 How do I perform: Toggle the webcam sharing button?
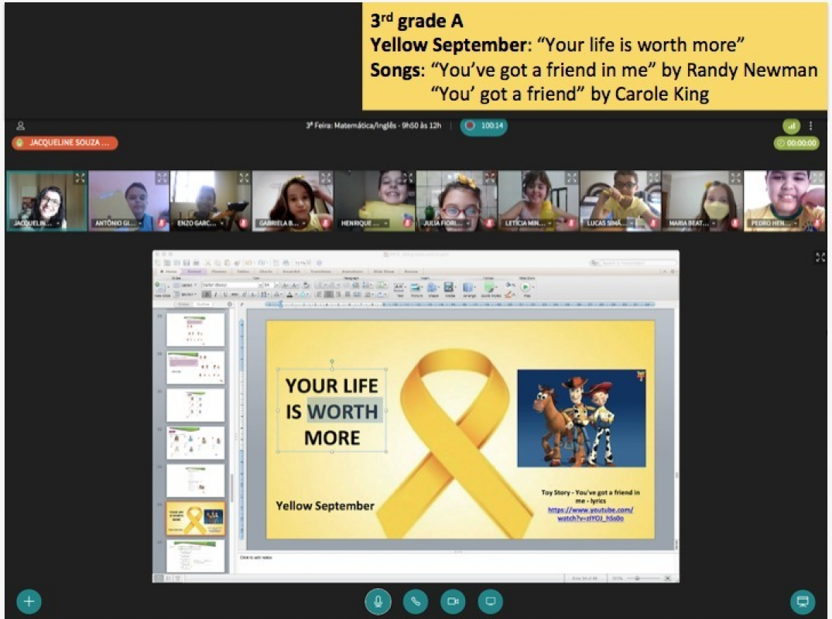453,601
